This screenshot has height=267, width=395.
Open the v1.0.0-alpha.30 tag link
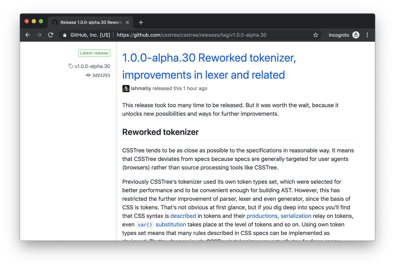pyautogui.click(x=92, y=66)
